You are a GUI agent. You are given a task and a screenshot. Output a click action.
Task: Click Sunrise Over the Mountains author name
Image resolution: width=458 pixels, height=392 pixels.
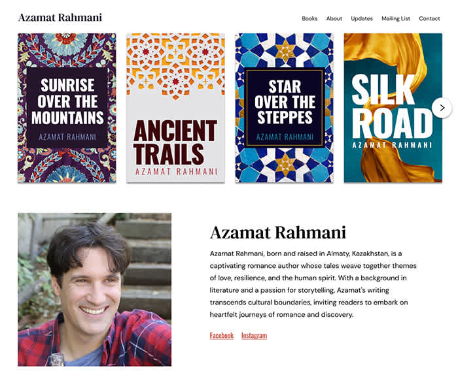click(67, 137)
